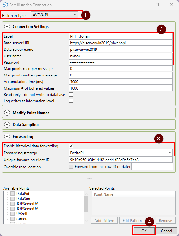
Task: Click the Forward from row ID or date field
Action: (x=152, y=167)
